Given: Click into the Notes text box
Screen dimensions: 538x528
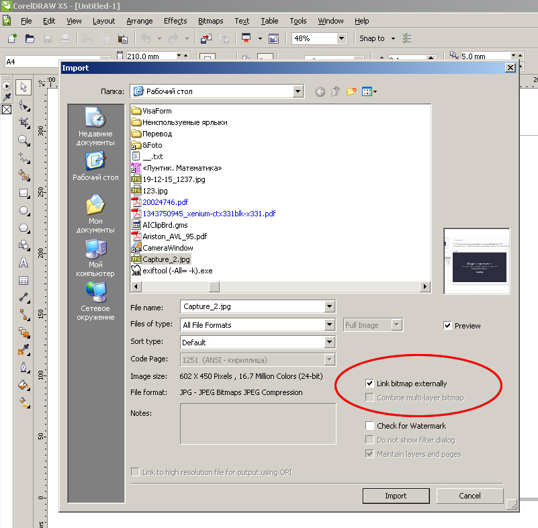Looking at the screenshot, I should pos(258,424).
